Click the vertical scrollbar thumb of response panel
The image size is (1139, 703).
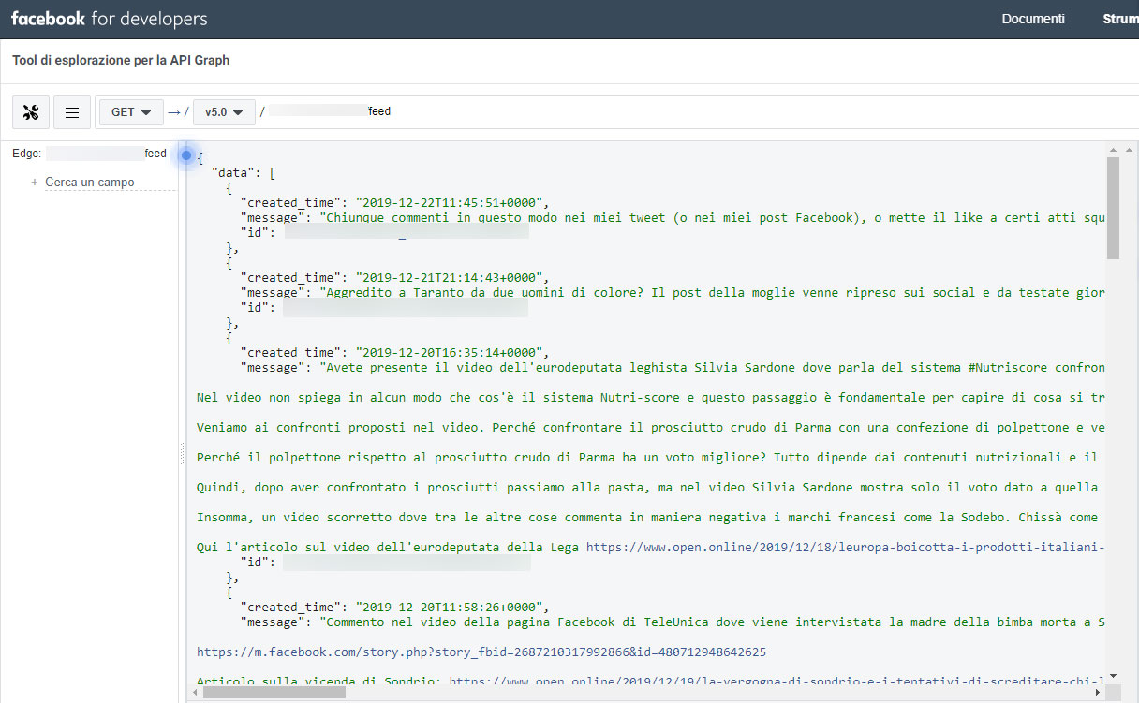pyautogui.click(x=1113, y=207)
